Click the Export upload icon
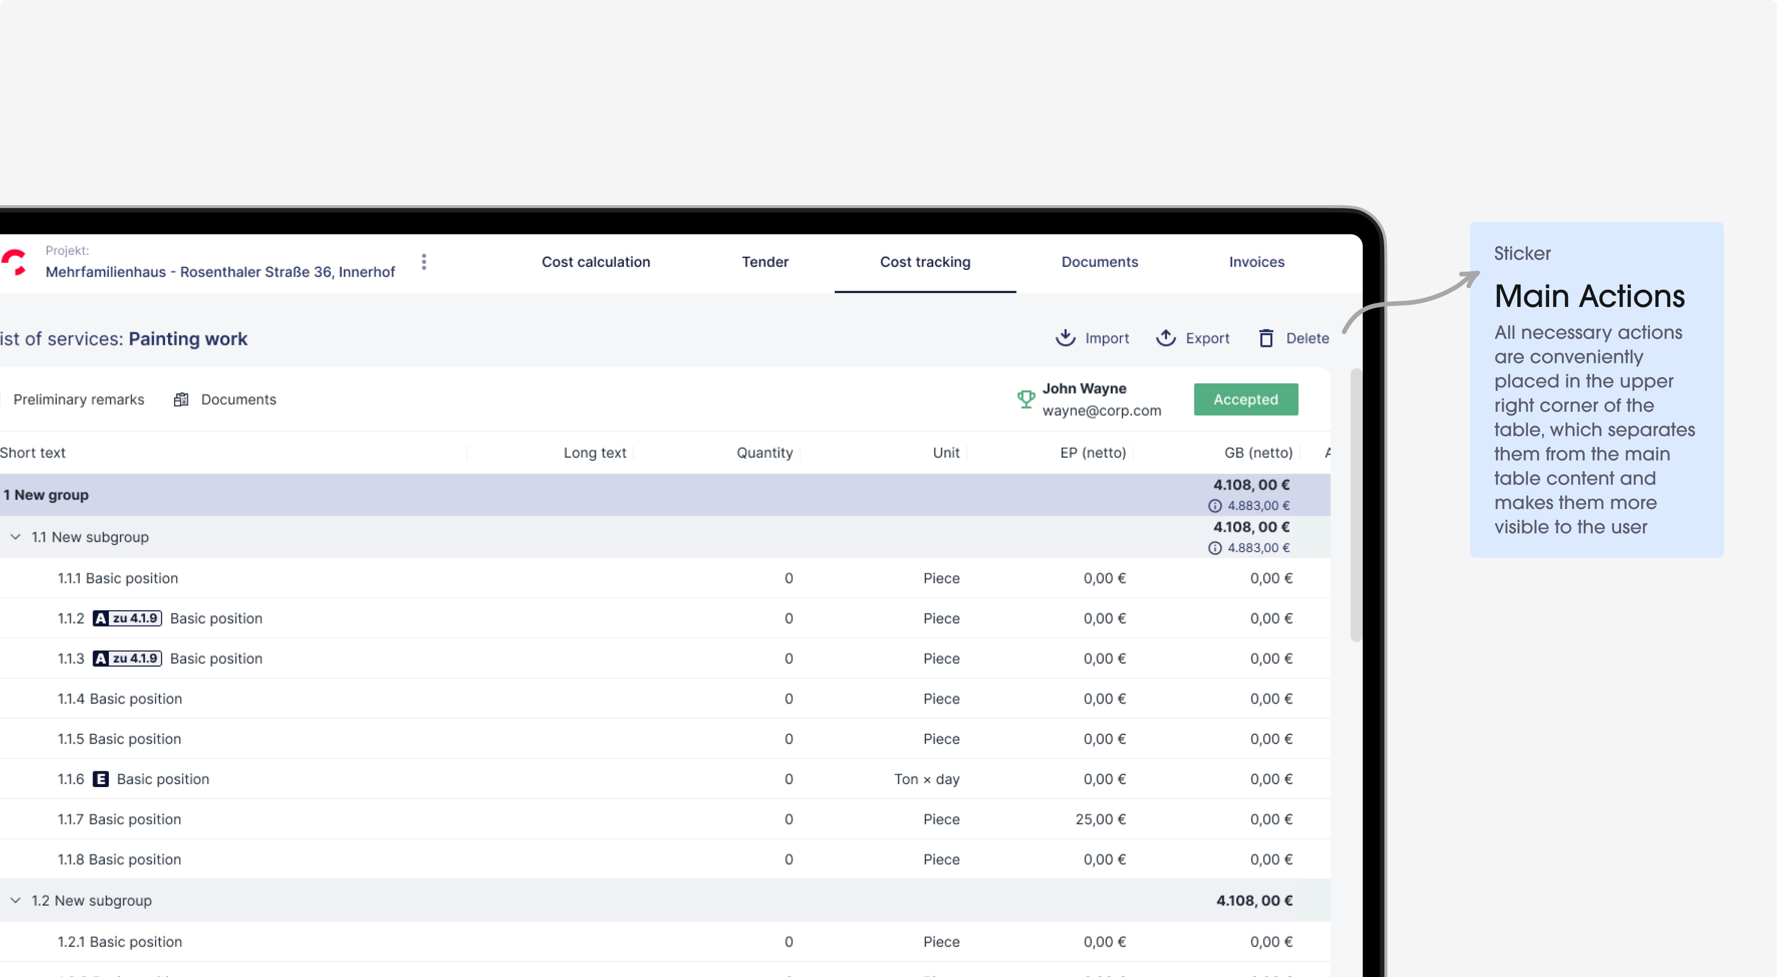The height and width of the screenshot is (977, 1777). point(1166,337)
